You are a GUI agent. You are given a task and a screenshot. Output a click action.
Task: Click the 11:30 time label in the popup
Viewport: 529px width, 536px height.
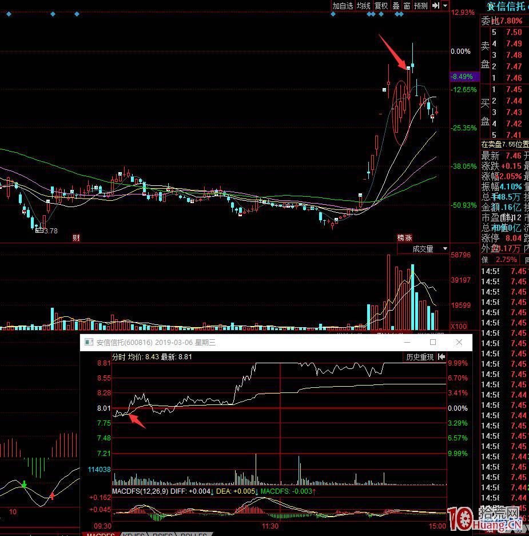pyautogui.click(x=270, y=526)
